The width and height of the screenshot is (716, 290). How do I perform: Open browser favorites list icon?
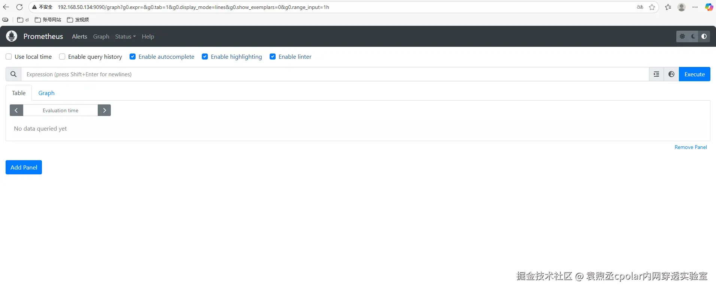tap(668, 7)
